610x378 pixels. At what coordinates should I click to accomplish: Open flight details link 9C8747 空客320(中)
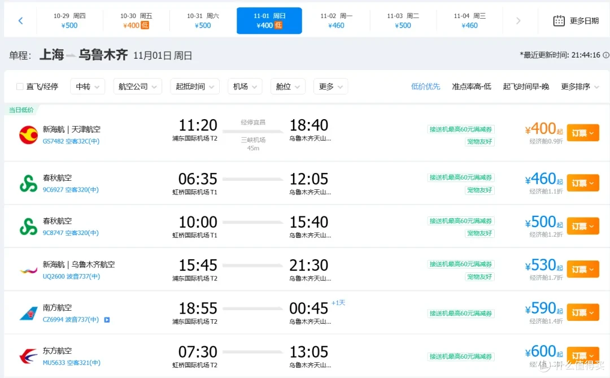click(x=71, y=233)
